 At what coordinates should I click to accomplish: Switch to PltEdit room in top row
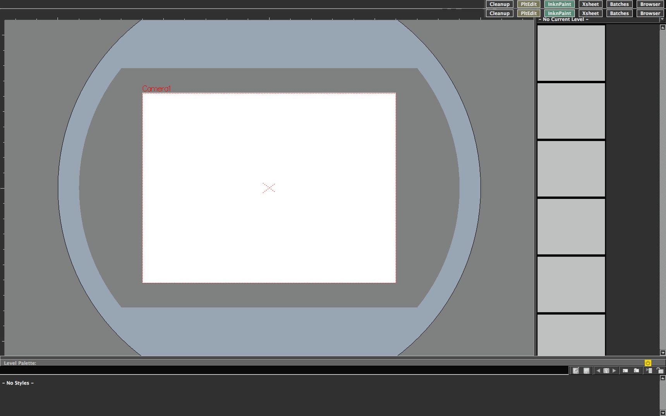click(529, 4)
